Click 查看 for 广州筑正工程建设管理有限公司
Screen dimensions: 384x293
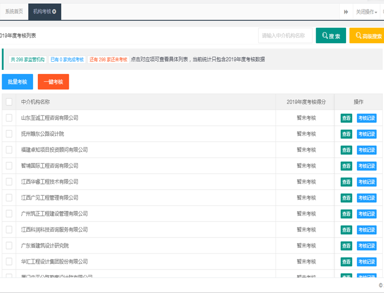pyautogui.click(x=346, y=214)
